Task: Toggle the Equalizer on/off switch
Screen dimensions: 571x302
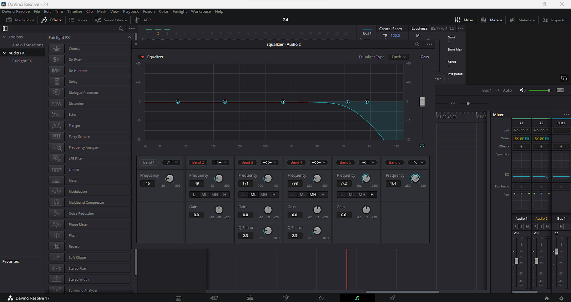Action: 142,57
